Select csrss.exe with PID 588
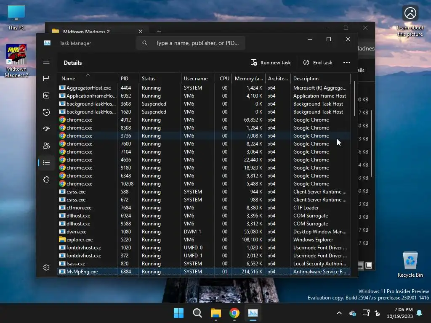The height and width of the screenshot is (323, 431). (x=204, y=192)
